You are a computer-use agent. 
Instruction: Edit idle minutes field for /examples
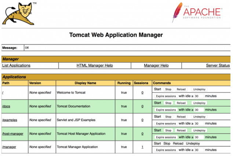(x=199, y=123)
